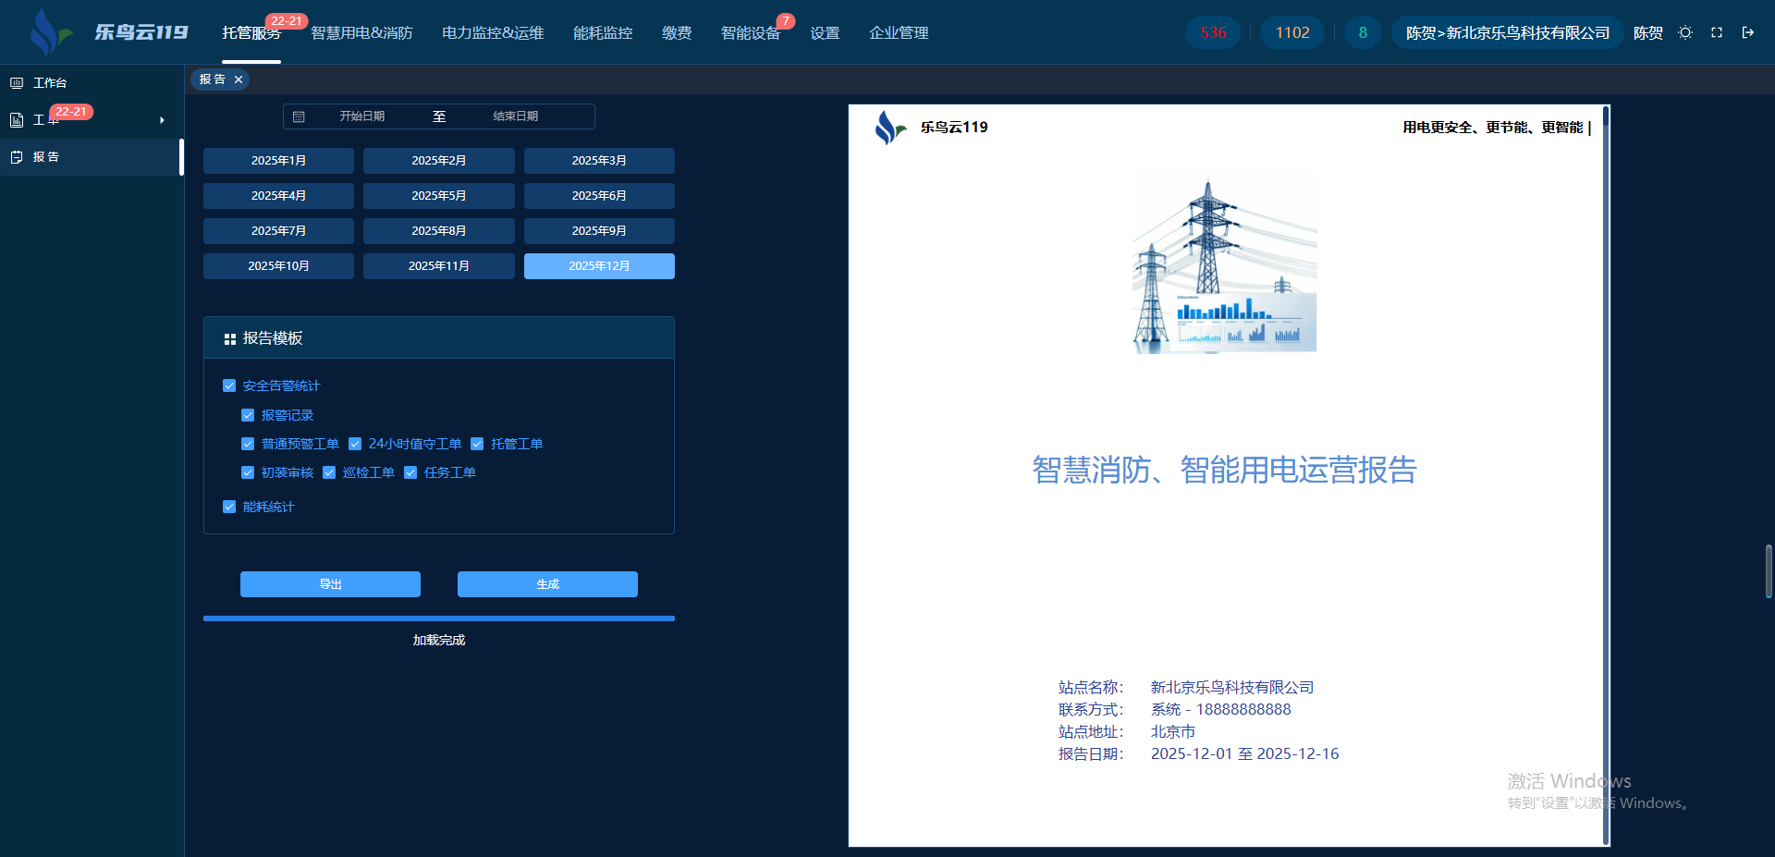This screenshot has height=857, width=1775.
Task: Click the contact text 系统 - 18888888888
Action: point(1220,710)
